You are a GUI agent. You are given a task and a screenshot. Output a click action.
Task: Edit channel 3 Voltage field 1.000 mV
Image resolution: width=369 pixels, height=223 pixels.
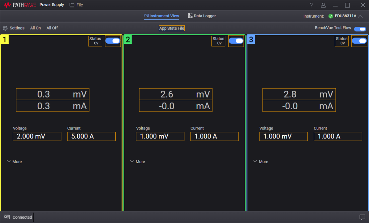(283, 136)
